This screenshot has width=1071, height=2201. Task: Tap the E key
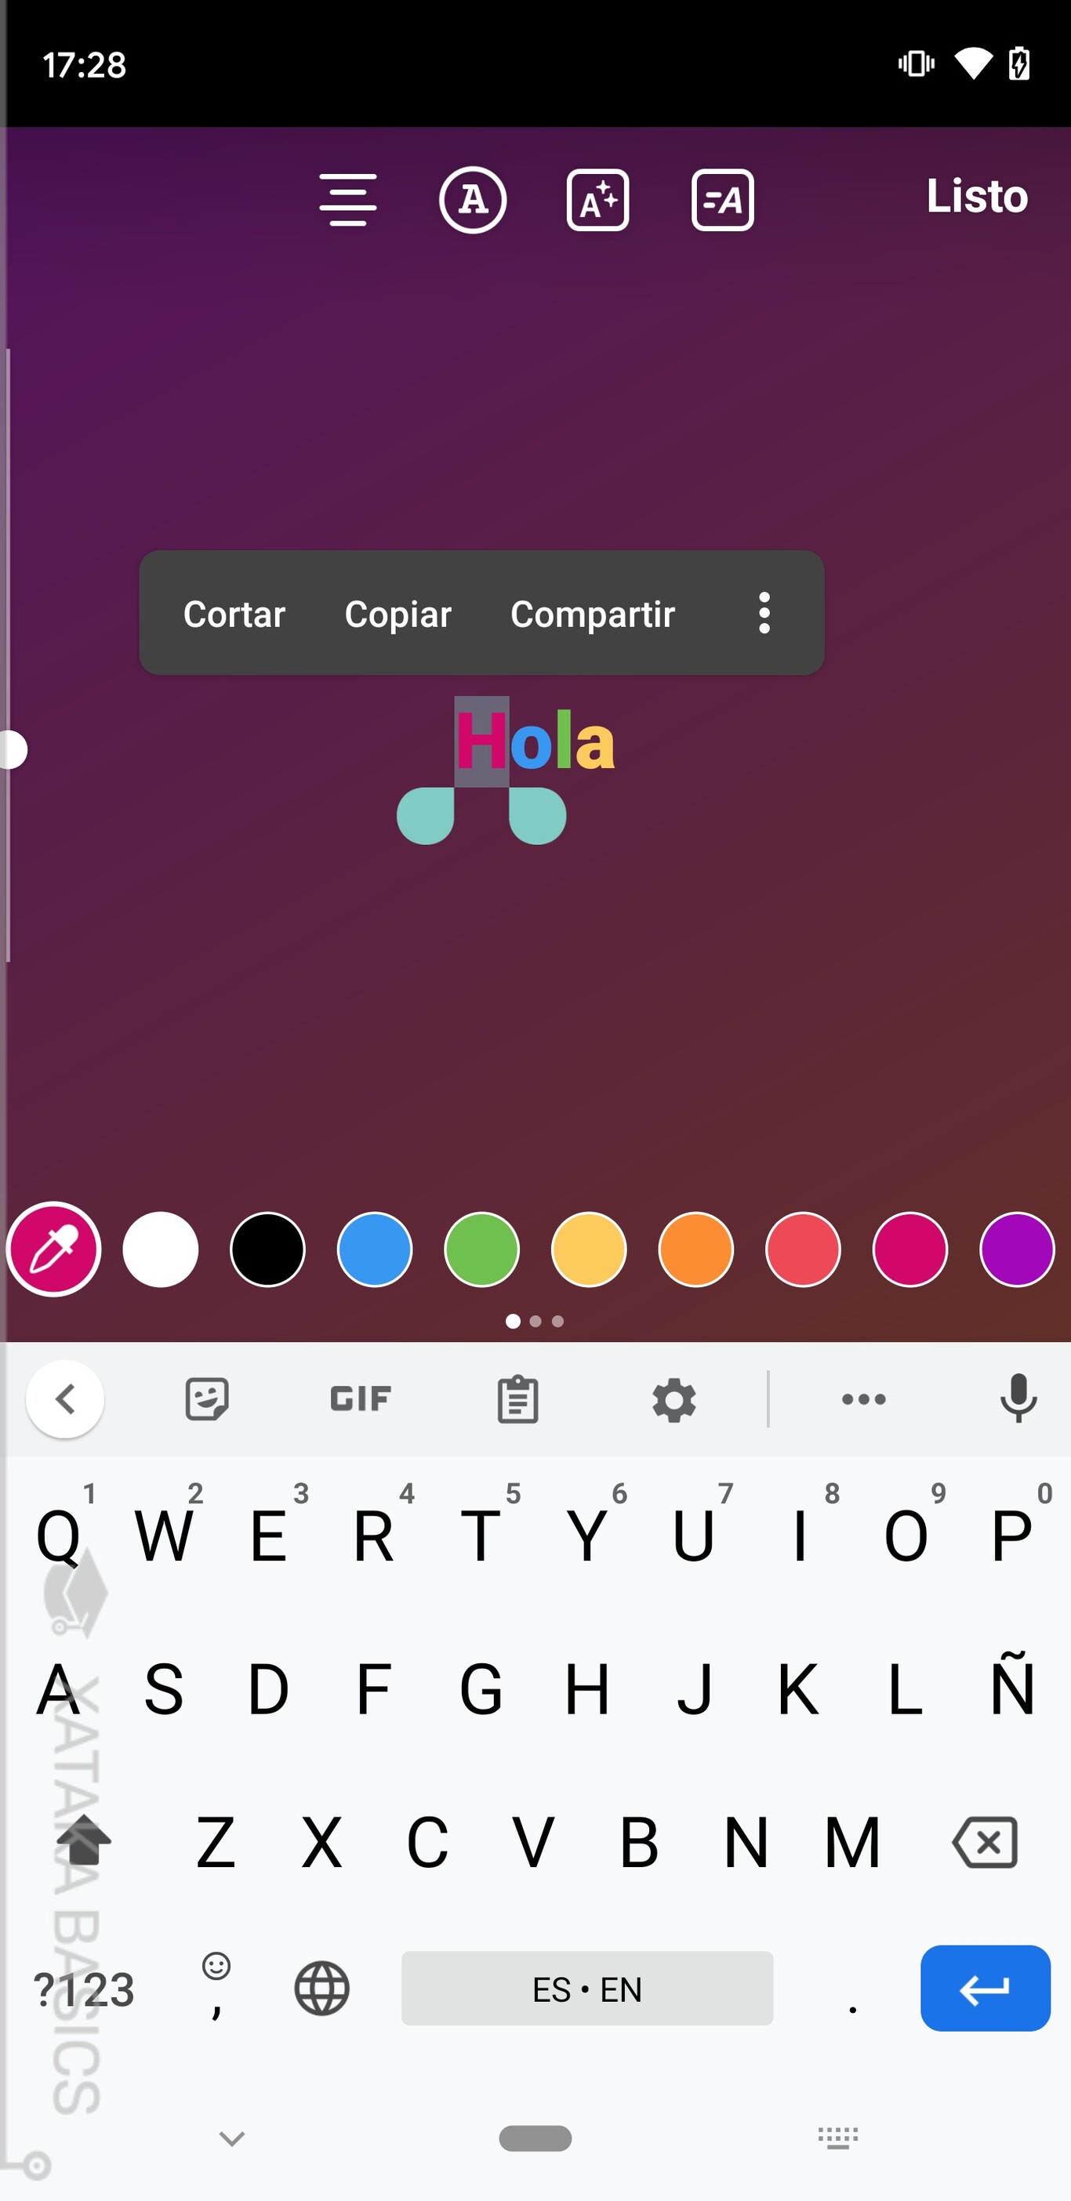click(267, 1535)
